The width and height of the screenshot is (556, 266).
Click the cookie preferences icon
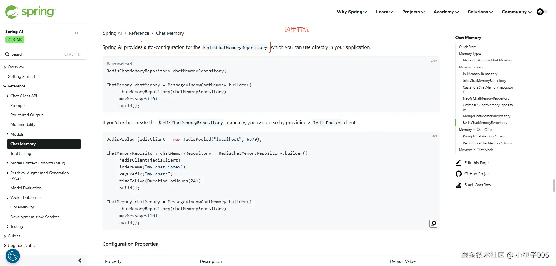[13, 256]
